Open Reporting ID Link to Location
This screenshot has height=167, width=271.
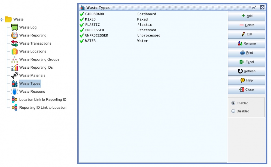pos(43,108)
